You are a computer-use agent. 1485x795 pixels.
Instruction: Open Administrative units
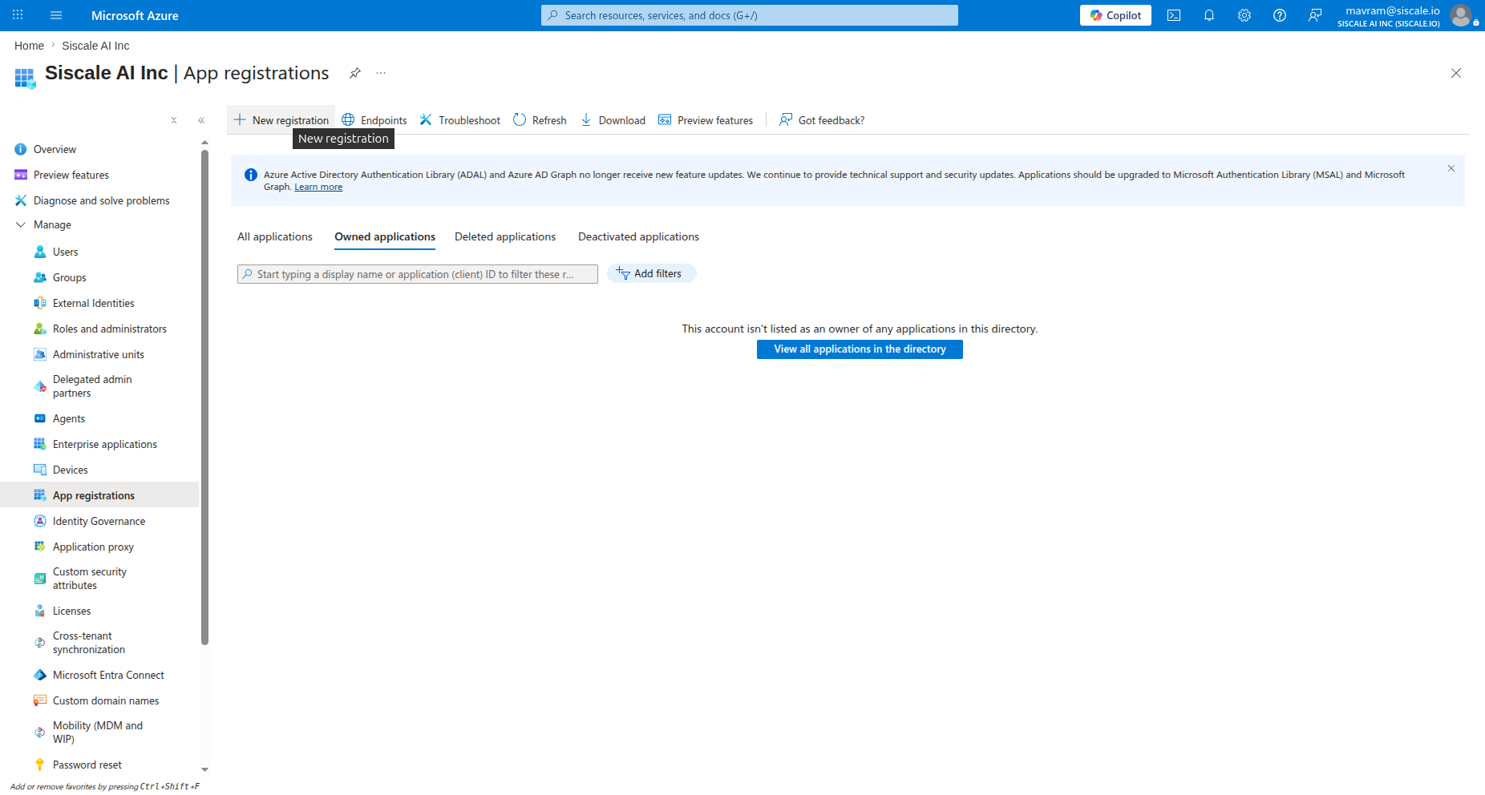(99, 354)
